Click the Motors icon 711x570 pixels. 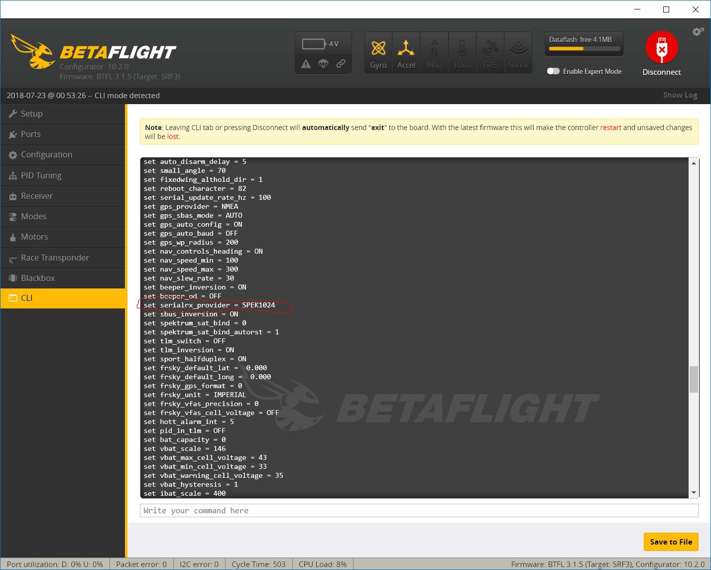coord(13,237)
